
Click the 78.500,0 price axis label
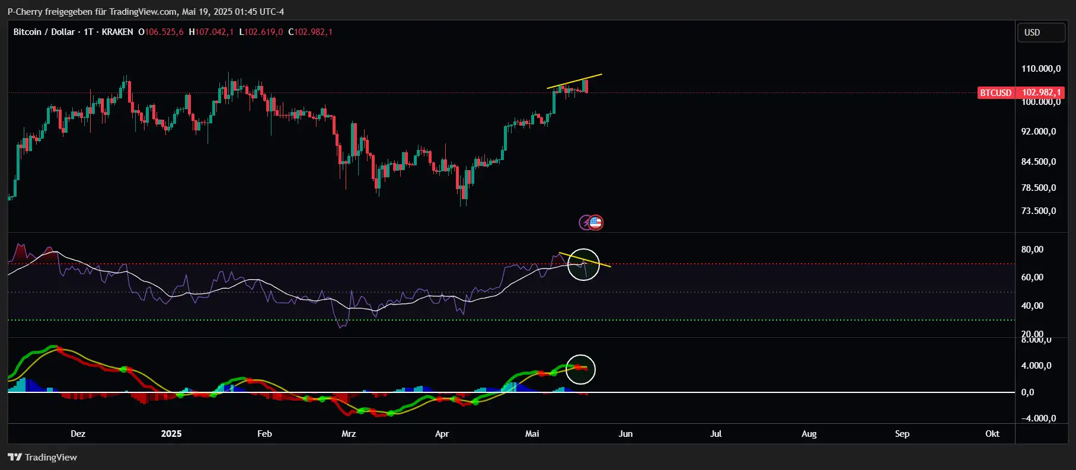point(1039,188)
